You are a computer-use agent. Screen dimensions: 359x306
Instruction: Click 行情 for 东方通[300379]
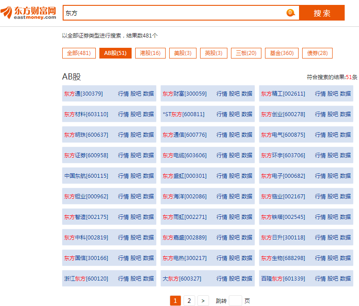124,94
